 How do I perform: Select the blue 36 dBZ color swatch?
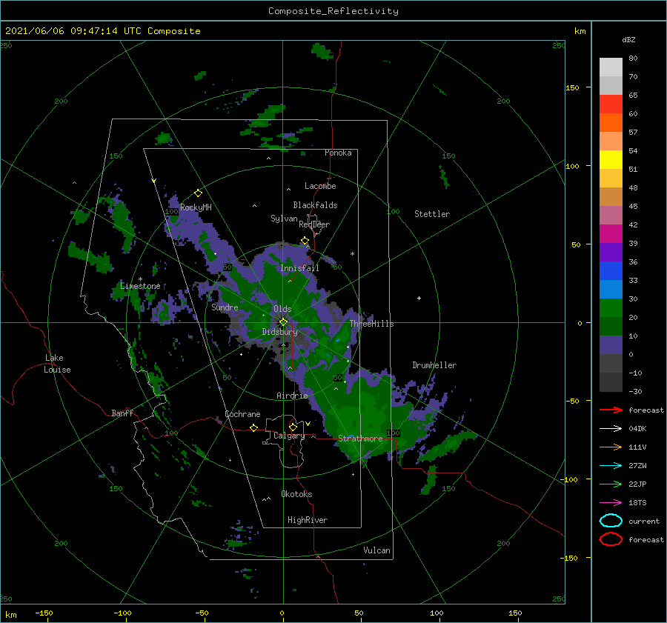(611, 271)
